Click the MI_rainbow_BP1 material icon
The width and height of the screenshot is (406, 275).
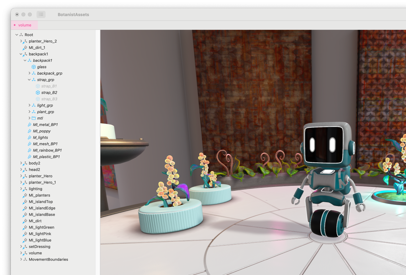[x=29, y=150]
